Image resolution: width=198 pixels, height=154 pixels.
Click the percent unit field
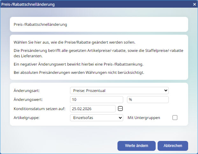(148, 100)
